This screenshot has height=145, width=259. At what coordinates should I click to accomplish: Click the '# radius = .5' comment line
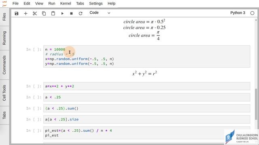pyautogui.click(x=60, y=54)
